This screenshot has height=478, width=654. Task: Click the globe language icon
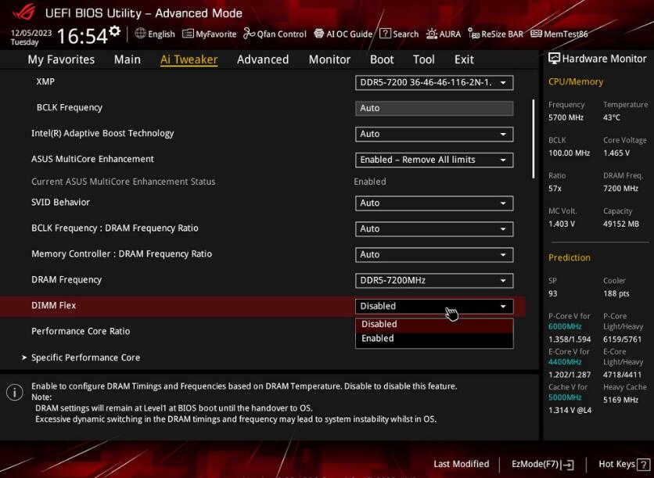(x=141, y=33)
